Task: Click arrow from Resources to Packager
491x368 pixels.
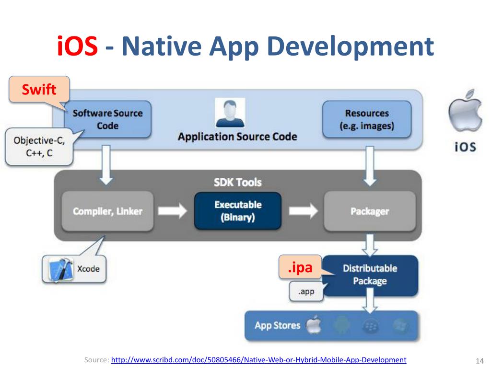Action: (370, 166)
